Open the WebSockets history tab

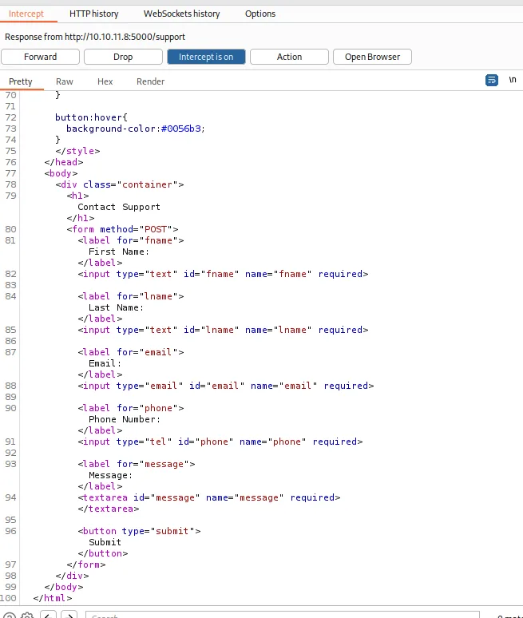pyautogui.click(x=182, y=14)
